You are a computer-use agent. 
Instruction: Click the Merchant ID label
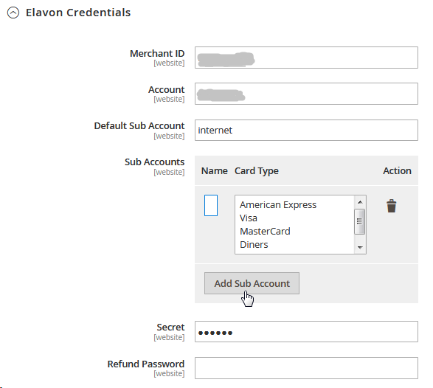point(157,54)
